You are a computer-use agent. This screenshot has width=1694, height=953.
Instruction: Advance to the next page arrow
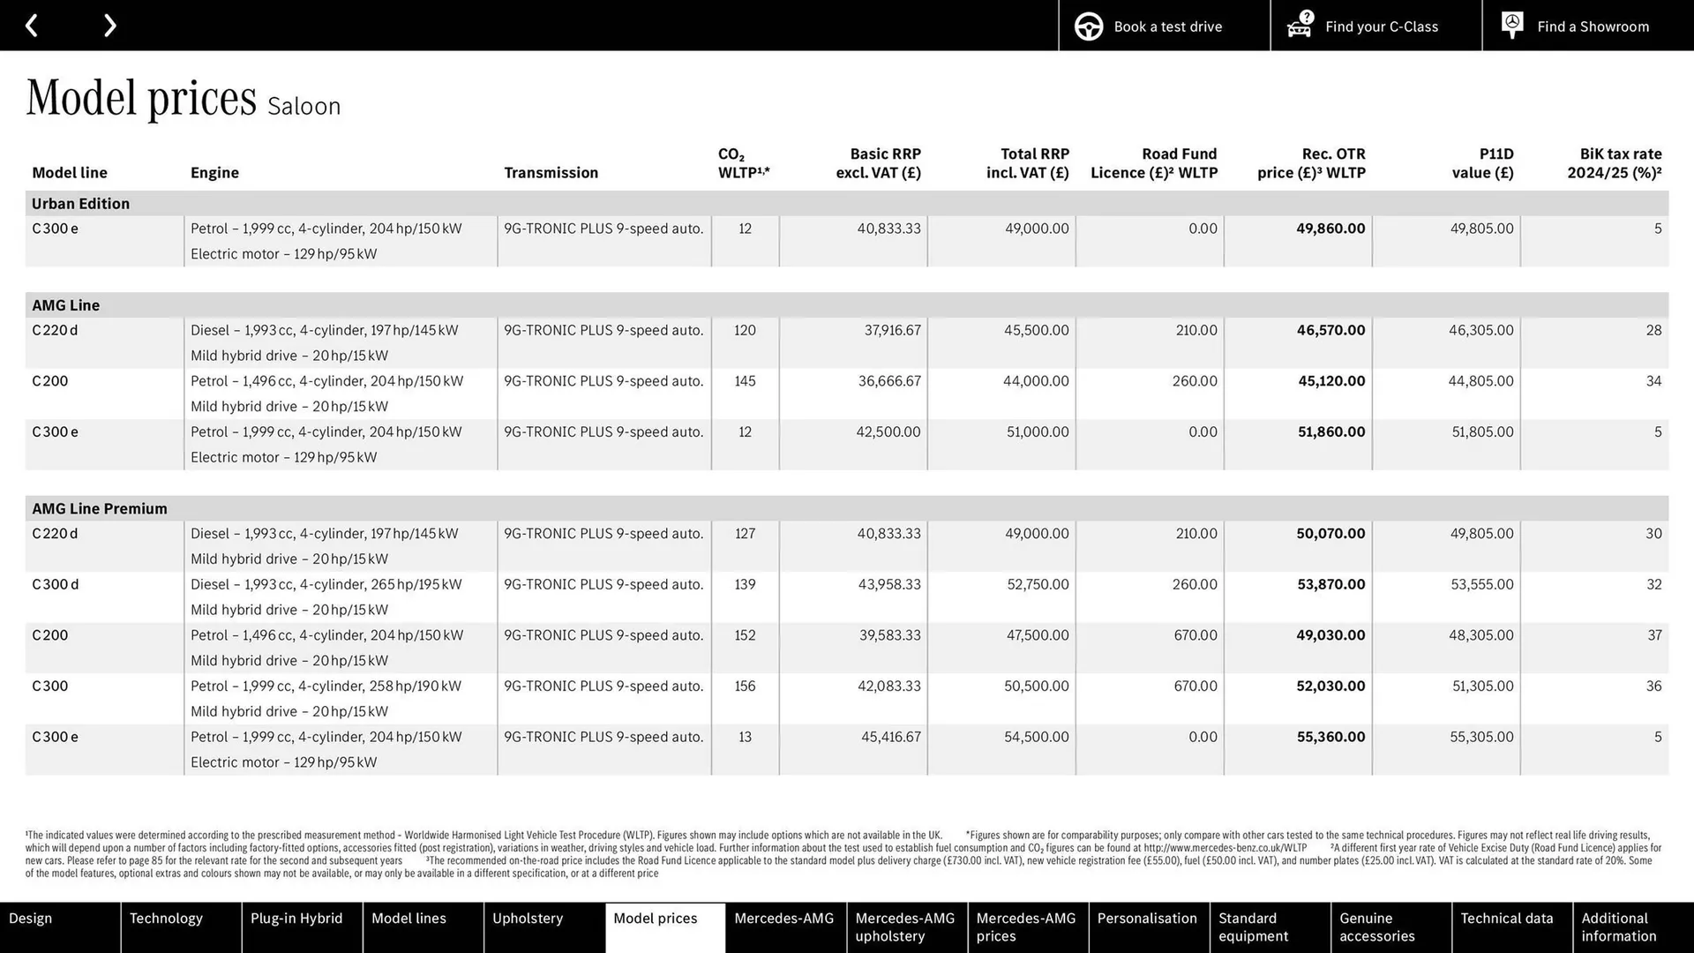pyautogui.click(x=109, y=25)
